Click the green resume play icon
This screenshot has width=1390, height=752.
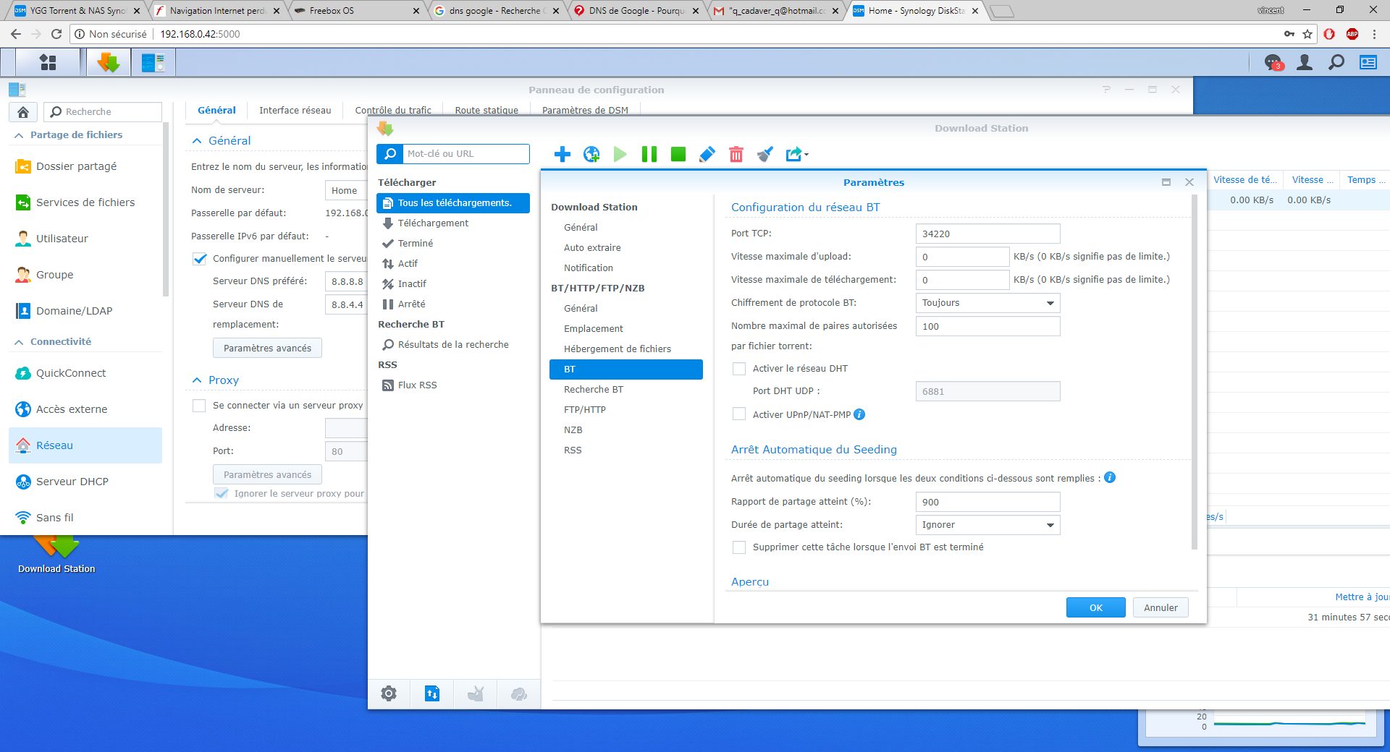620,154
